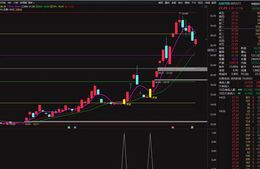Open the 画线 drawing tools
This screenshot has width=260, height=169.
click(187, 3)
